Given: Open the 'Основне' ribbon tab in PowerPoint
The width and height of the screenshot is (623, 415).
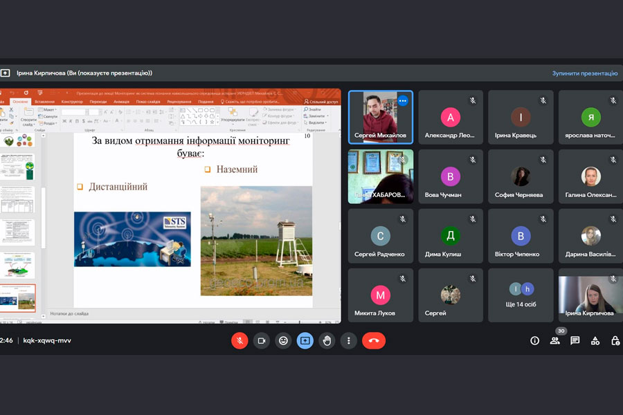Looking at the screenshot, I should pyautogui.click(x=20, y=102).
